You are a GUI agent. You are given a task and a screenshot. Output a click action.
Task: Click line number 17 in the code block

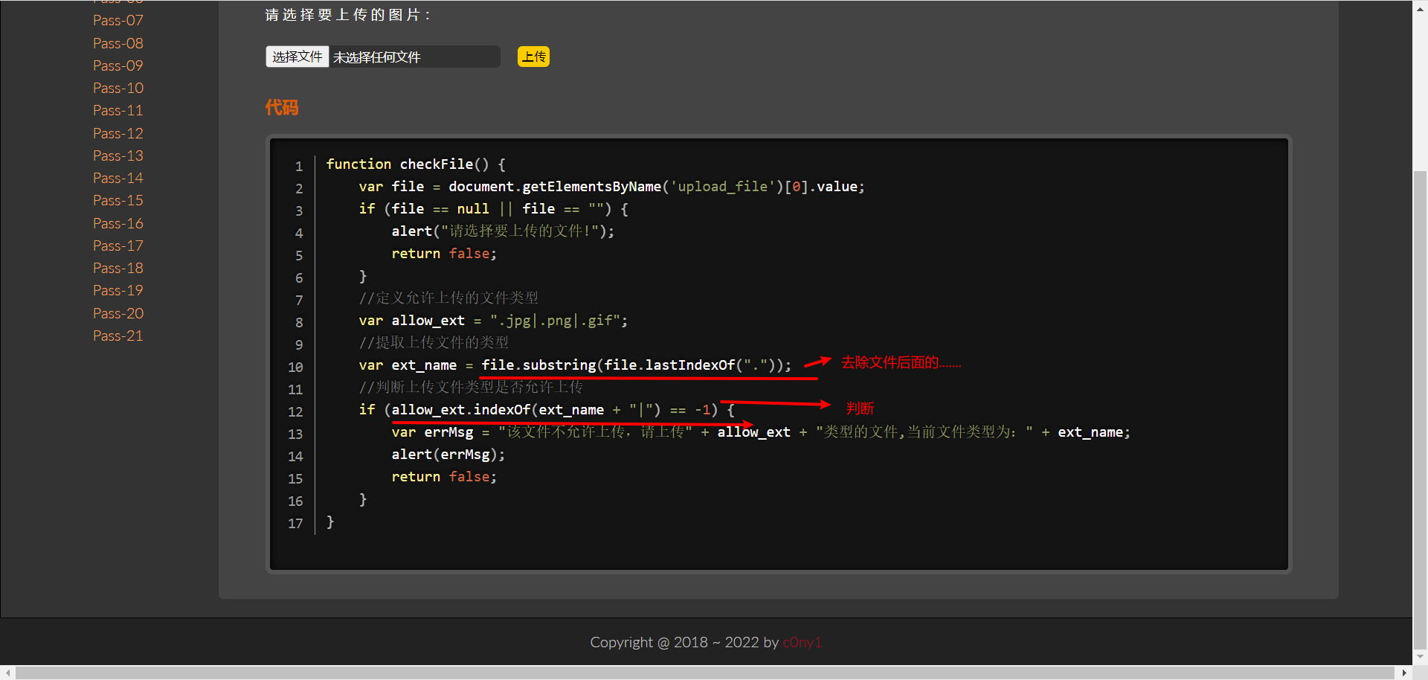click(x=295, y=524)
